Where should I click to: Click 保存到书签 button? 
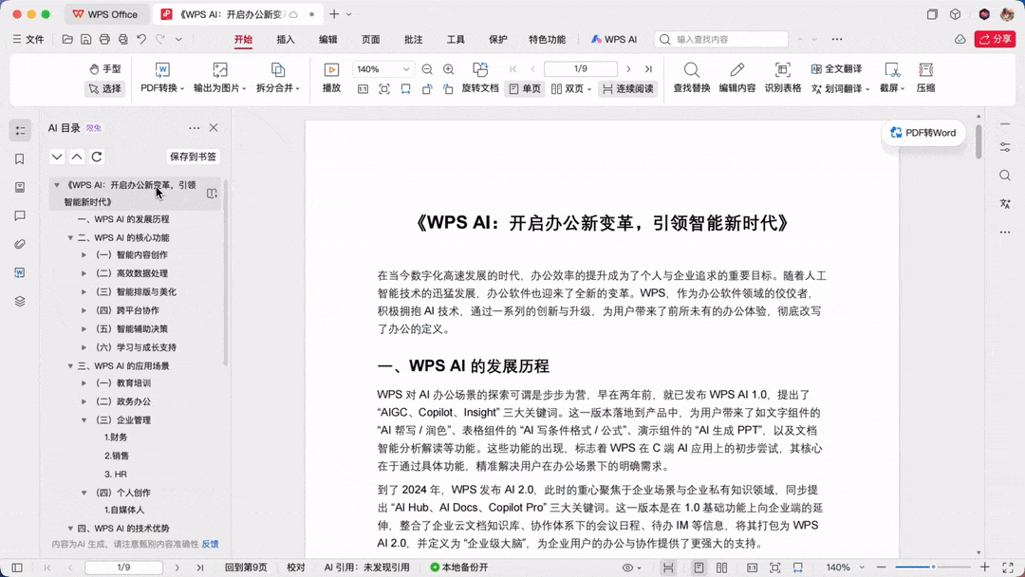[193, 157]
